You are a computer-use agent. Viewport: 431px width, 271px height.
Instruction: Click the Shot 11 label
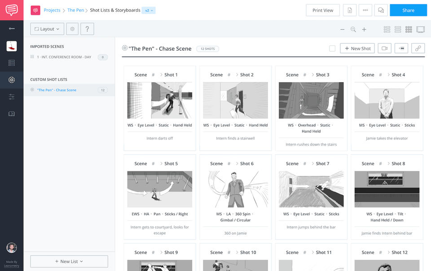point(324,252)
